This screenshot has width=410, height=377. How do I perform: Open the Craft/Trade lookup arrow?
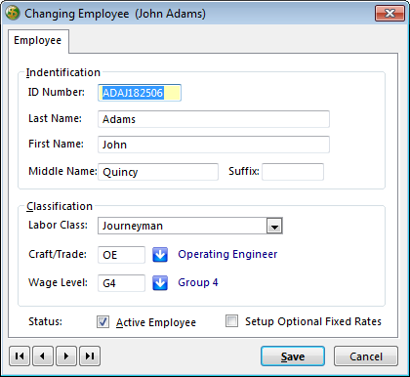coord(160,255)
